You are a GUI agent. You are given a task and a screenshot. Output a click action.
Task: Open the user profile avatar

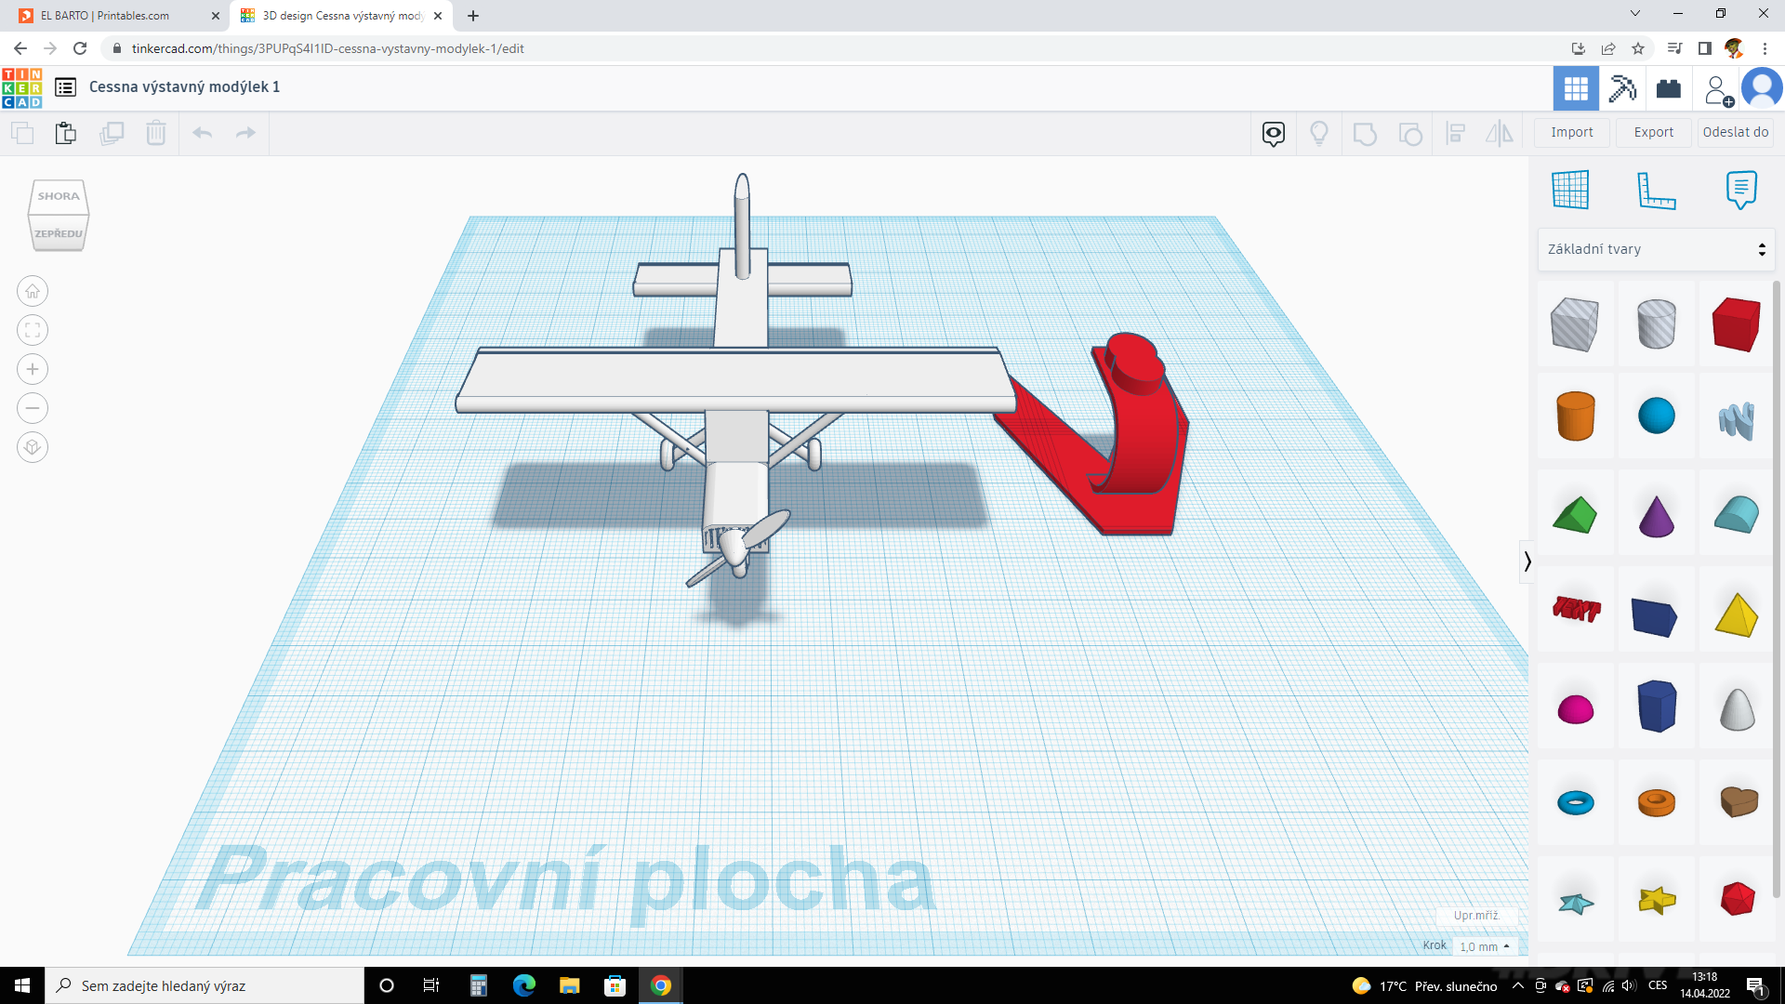tap(1762, 88)
